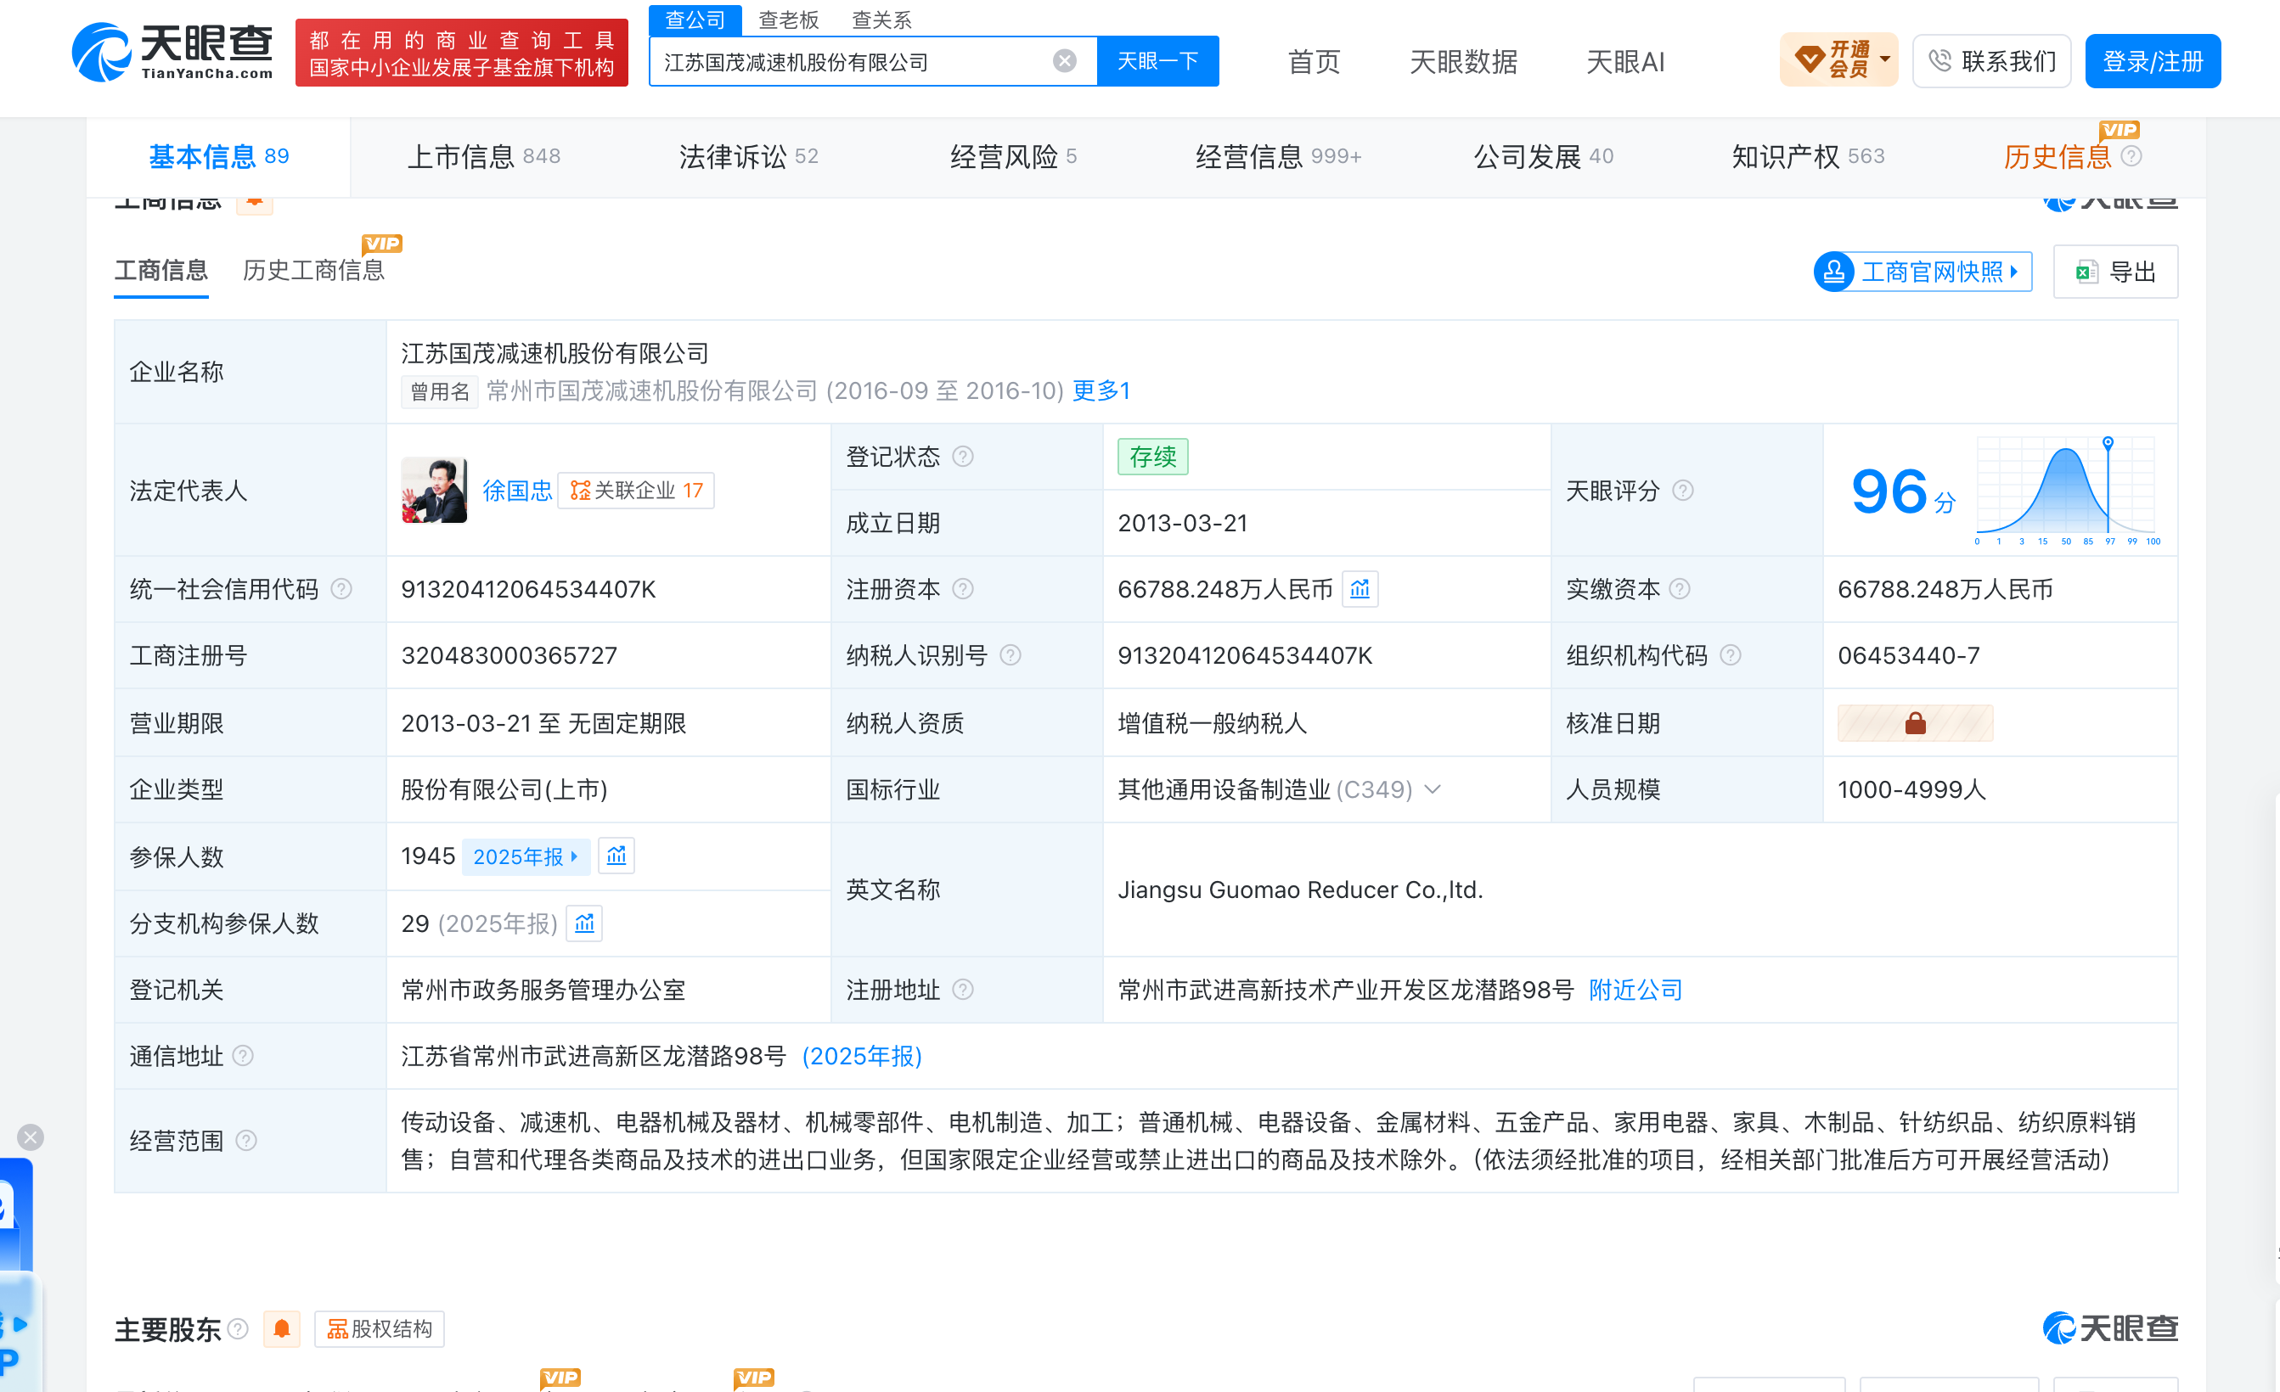Open 联系我们 contact button

[x=1991, y=61]
